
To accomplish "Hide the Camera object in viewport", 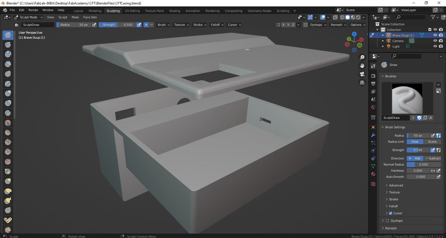I will 435,41.
